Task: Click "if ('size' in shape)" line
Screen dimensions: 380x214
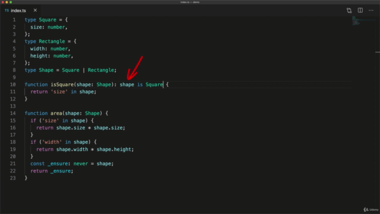Action: pyautogui.click(x=62, y=121)
